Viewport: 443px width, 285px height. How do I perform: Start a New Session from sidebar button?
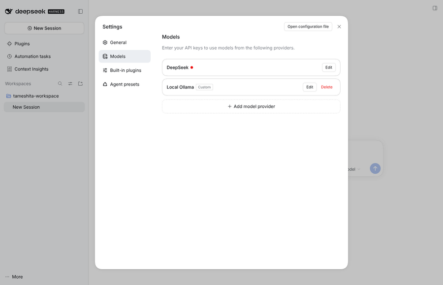pyautogui.click(x=44, y=28)
